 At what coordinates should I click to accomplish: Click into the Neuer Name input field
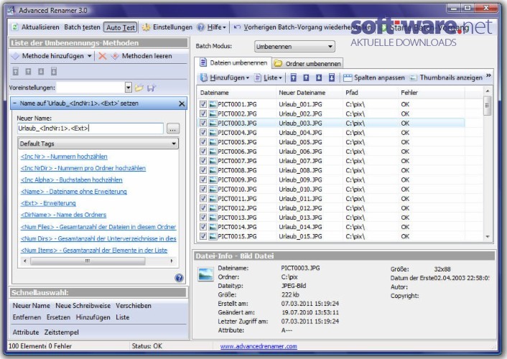[90, 129]
